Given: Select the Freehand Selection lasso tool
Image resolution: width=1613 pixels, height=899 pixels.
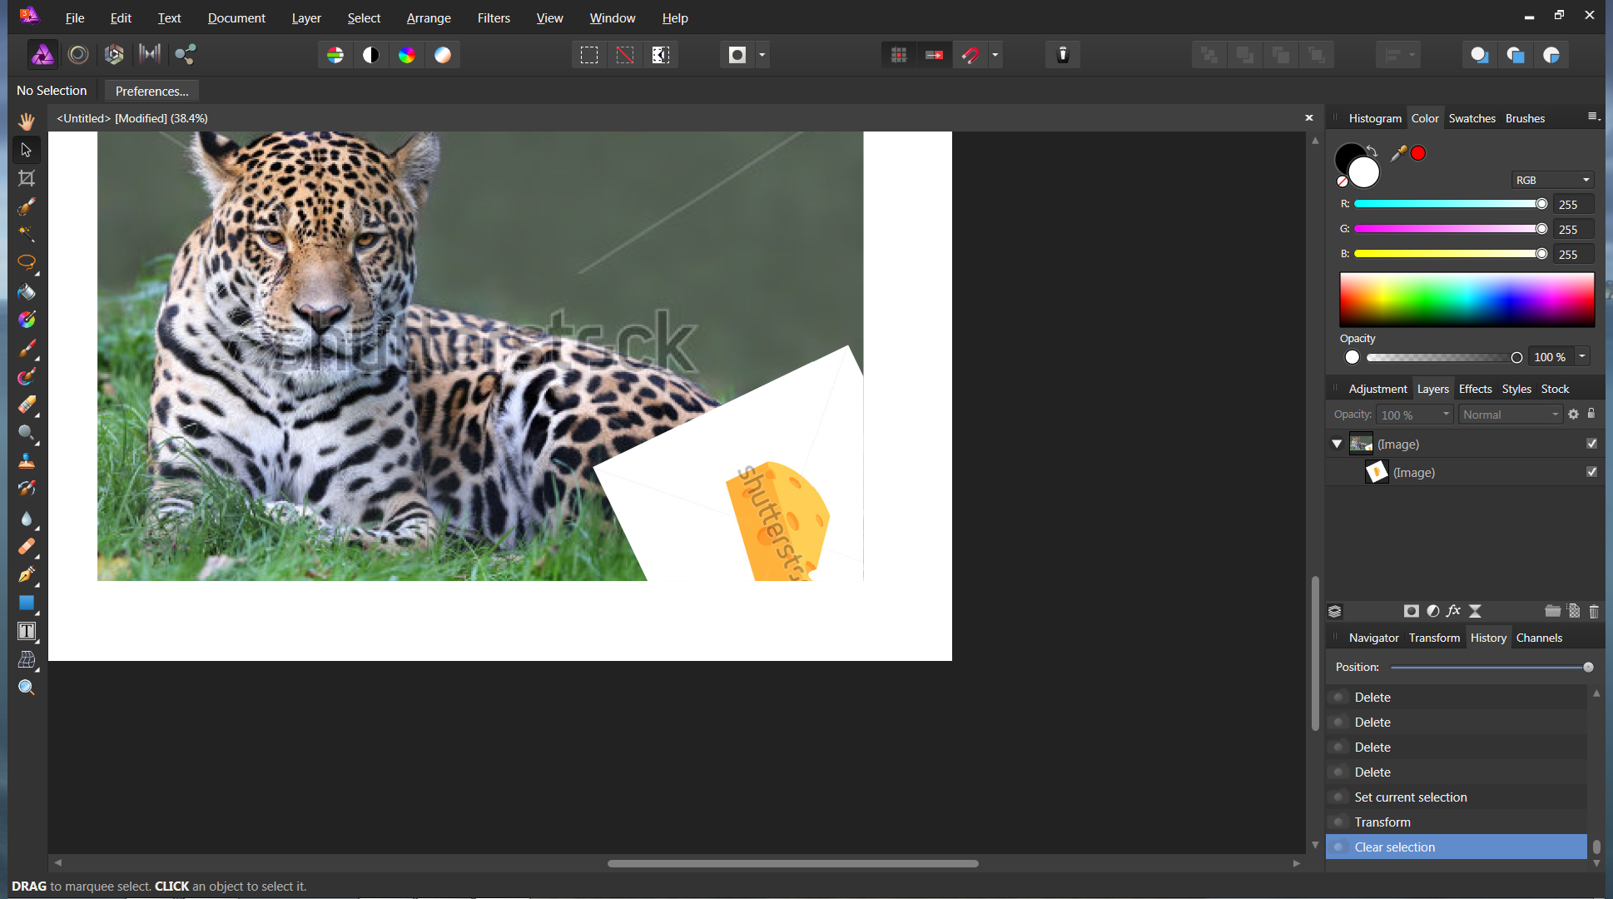Looking at the screenshot, I should pos(27,262).
